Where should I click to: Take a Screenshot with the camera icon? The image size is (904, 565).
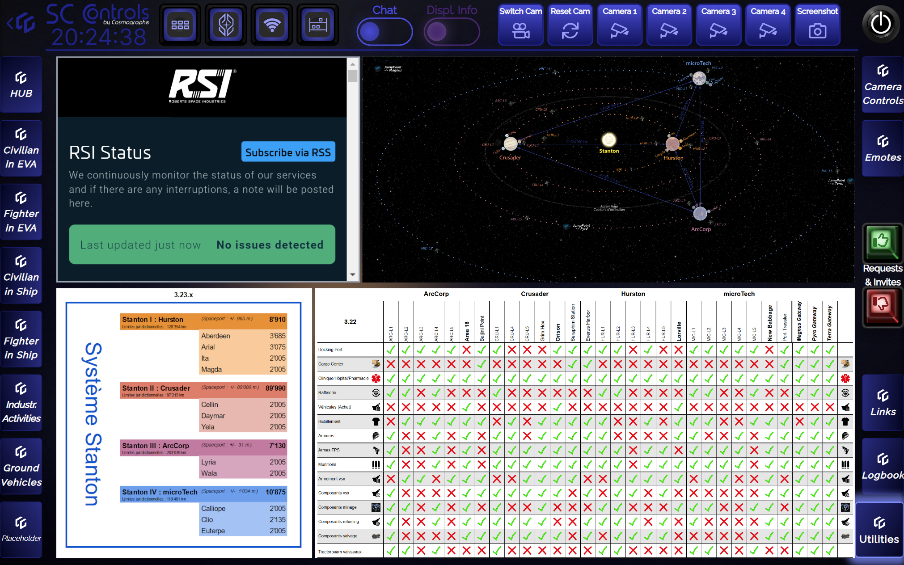[x=817, y=25]
